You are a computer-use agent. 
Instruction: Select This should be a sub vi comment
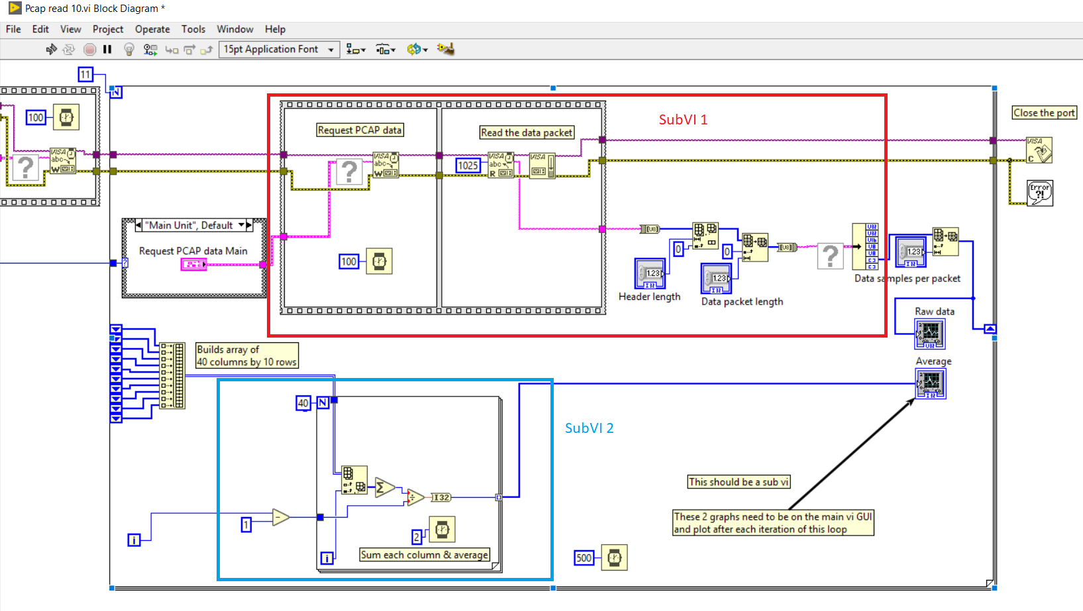[739, 482]
